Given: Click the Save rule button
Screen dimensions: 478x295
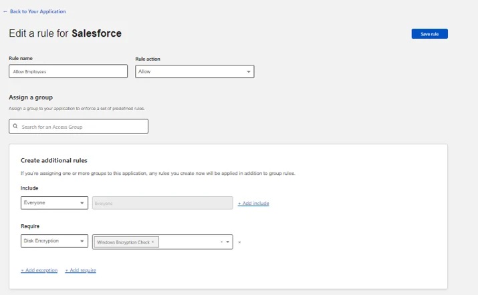Looking at the screenshot, I should 429,34.
